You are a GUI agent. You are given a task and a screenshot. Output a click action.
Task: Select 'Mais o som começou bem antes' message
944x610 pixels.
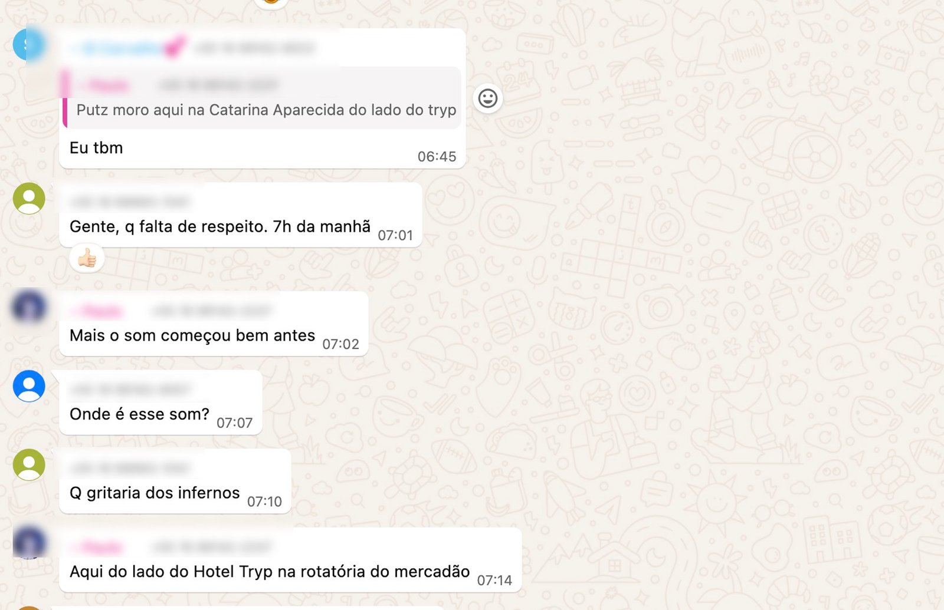pyautogui.click(x=214, y=324)
